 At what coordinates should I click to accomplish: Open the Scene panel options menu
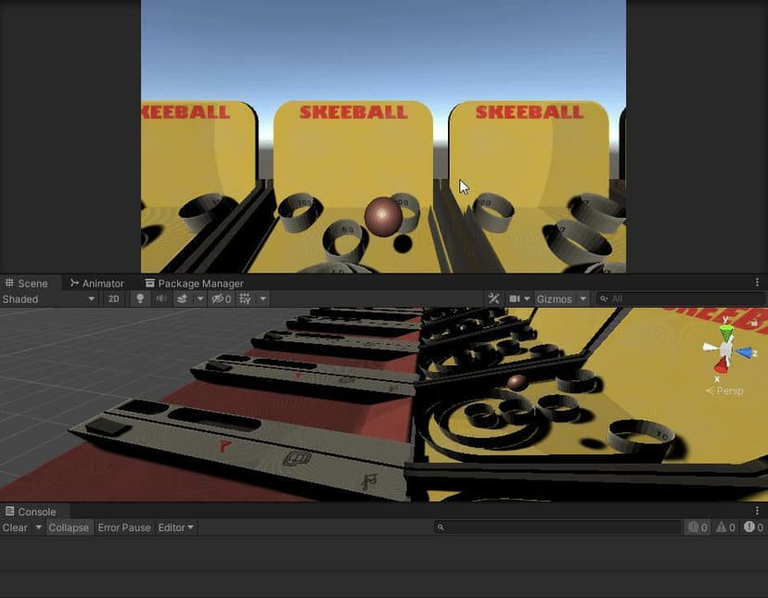point(757,282)
